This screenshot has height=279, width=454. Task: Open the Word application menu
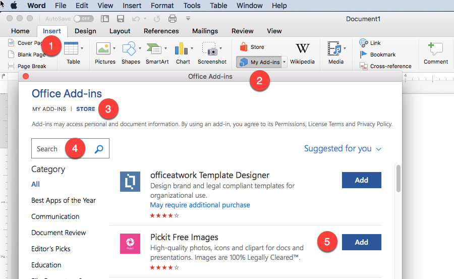pyautogui.click(x=36, y=6)
